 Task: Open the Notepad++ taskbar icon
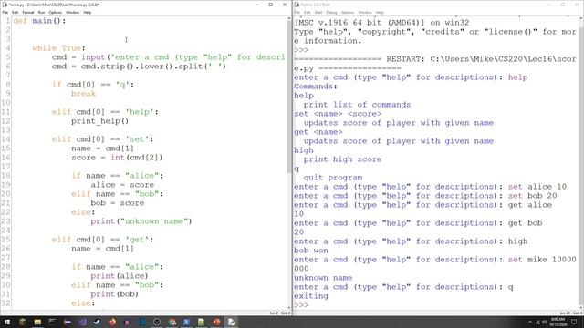[x=201, y=322]
